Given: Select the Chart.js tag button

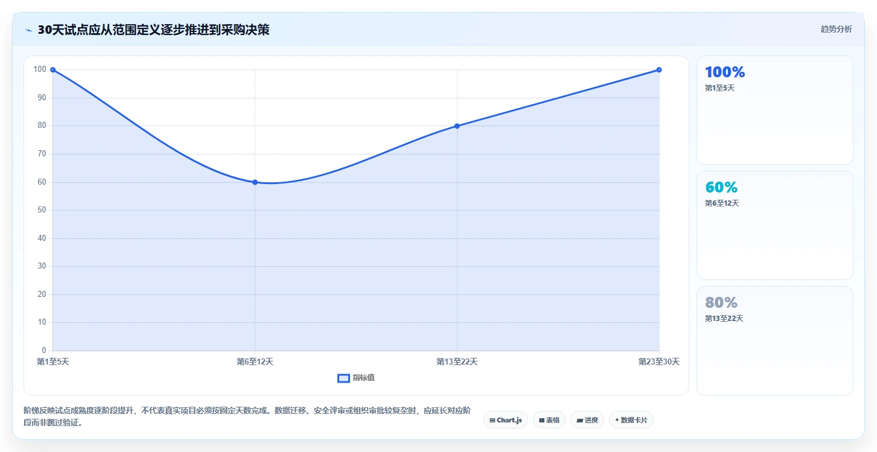Looking at the screenshot, I should 506,420.
